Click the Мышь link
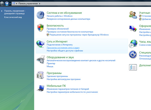 pos(50,67)
